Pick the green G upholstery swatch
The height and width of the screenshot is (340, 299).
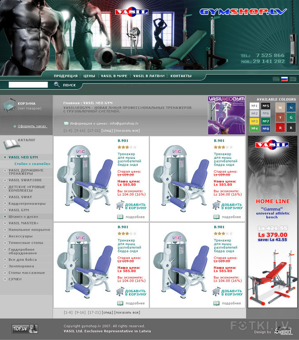[291, 117]
